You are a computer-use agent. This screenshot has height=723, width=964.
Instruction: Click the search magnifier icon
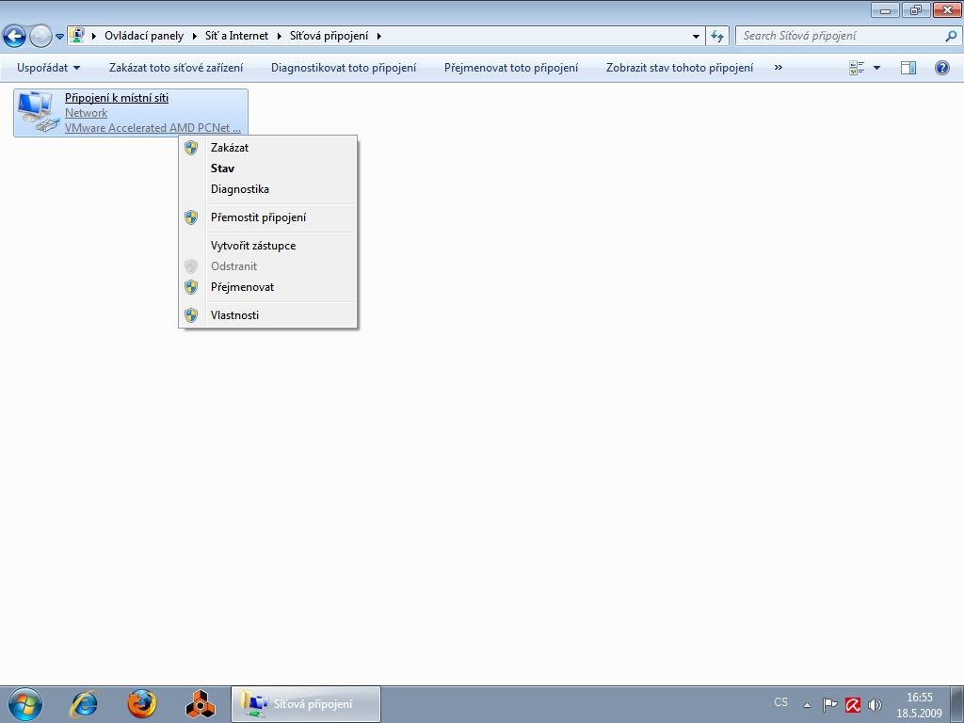[951, 36]
